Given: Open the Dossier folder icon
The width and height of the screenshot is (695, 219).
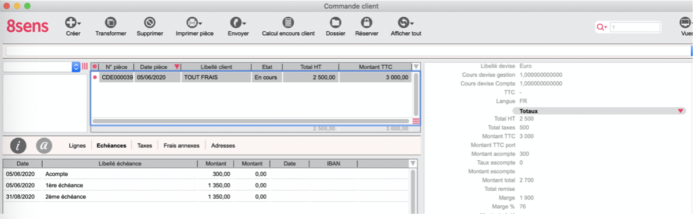Looking at the screenshot, I should tap(335, 23).
